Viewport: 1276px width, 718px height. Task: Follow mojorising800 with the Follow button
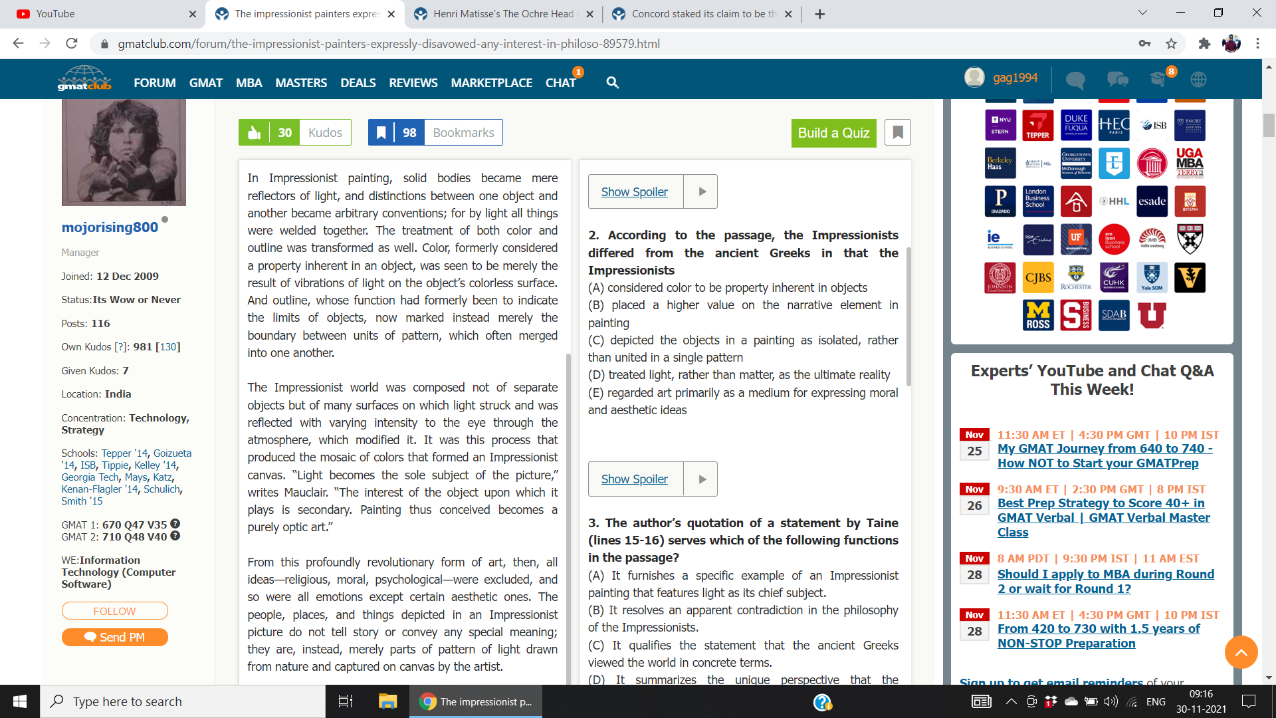pos(114,610)
